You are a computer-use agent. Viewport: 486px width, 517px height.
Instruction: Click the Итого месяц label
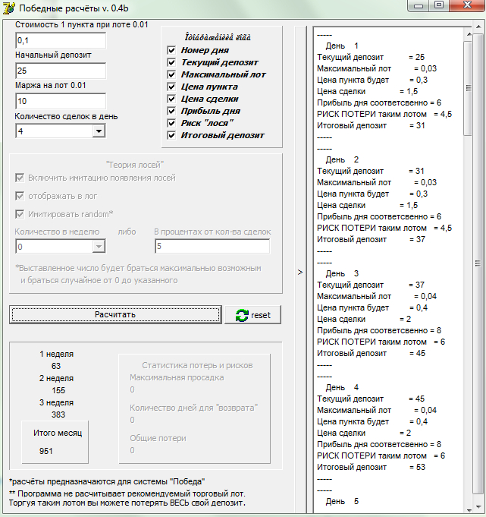[x=58, y=433]
